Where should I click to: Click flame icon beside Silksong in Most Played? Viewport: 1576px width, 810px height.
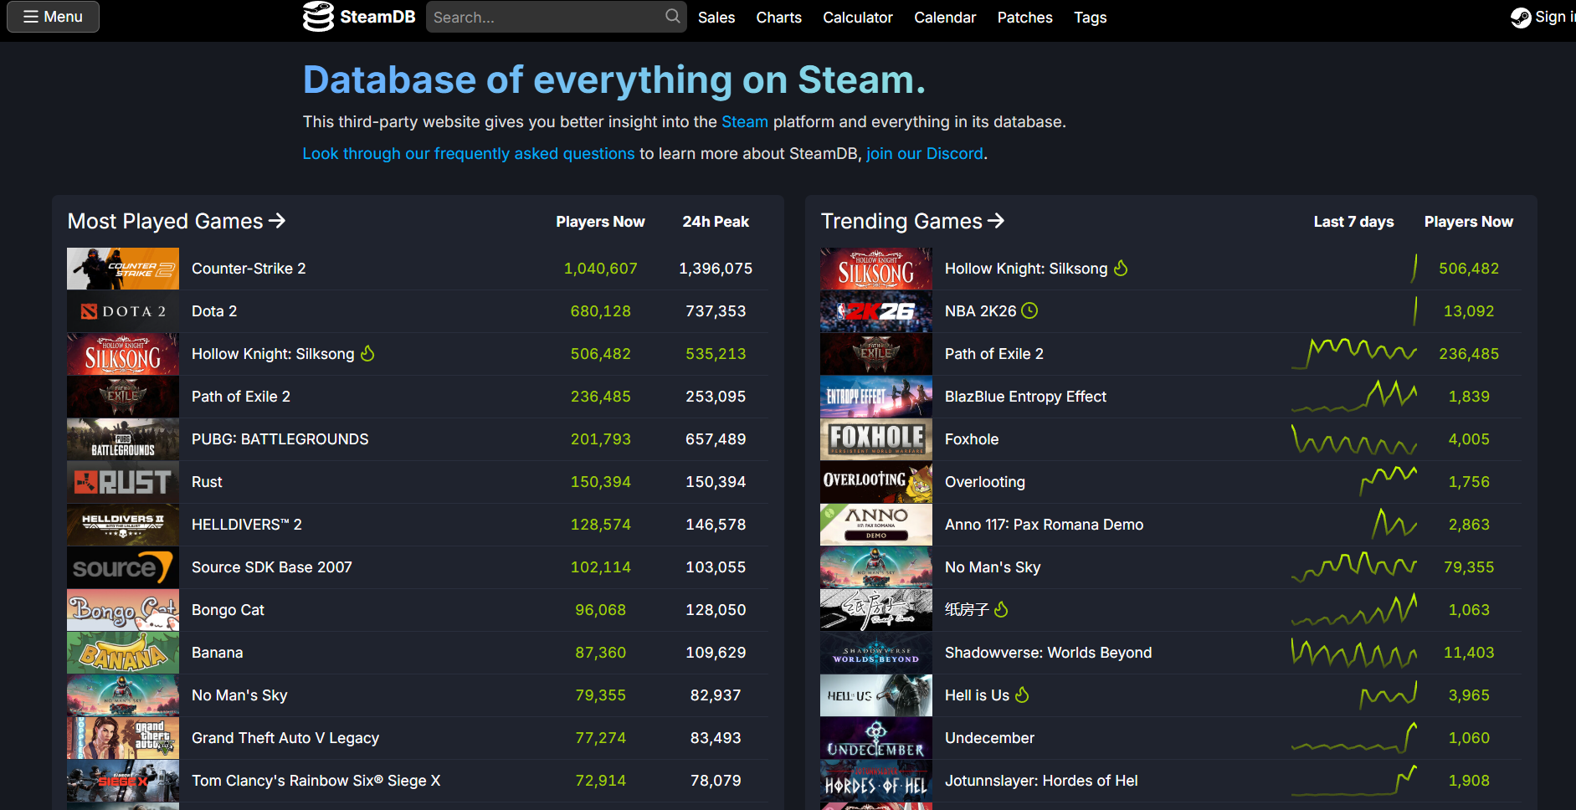tap(367, 353)
